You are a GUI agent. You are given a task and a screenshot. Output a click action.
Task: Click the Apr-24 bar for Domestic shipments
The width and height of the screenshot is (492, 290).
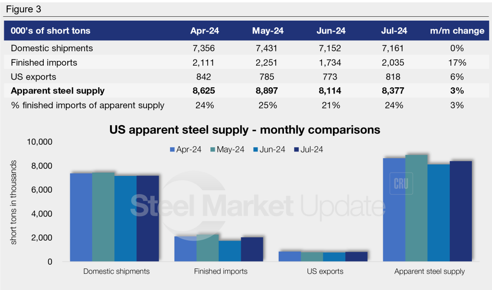pyautogui.click(x=81, y=217)
